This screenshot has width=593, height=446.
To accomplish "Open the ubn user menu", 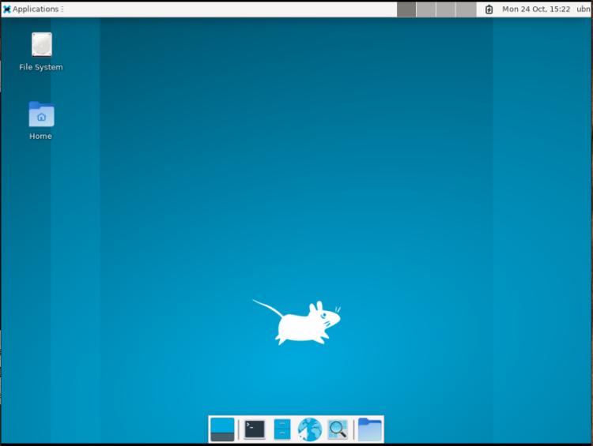I will [584, 9].
